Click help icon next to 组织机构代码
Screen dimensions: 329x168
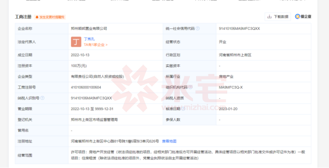(x=190, y=87)
